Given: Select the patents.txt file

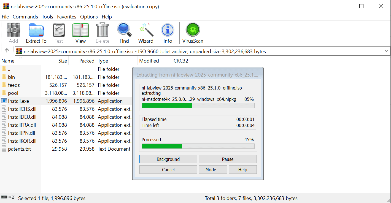Looking at the screenshot, I should click(x=19, y=149).
